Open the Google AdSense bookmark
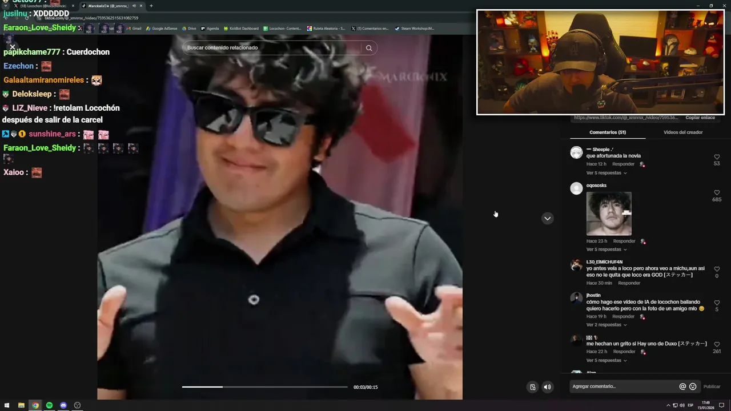Viewport: 731px width, 411px height. (x=162, y=28)
